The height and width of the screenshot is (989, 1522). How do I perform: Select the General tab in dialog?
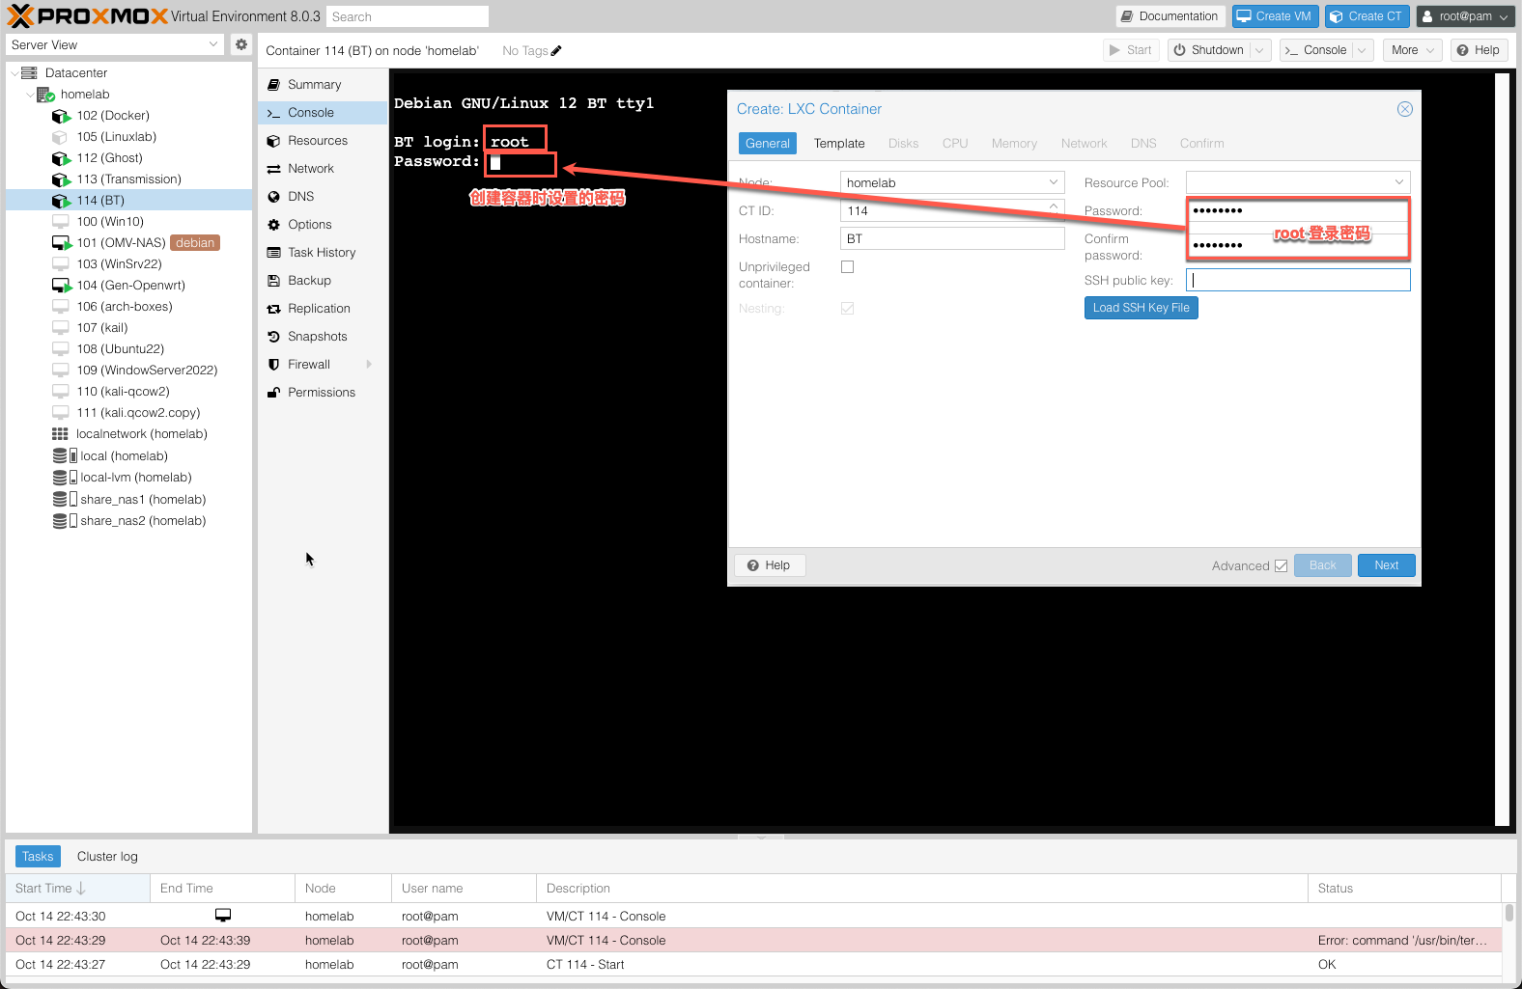coord(768,144)
